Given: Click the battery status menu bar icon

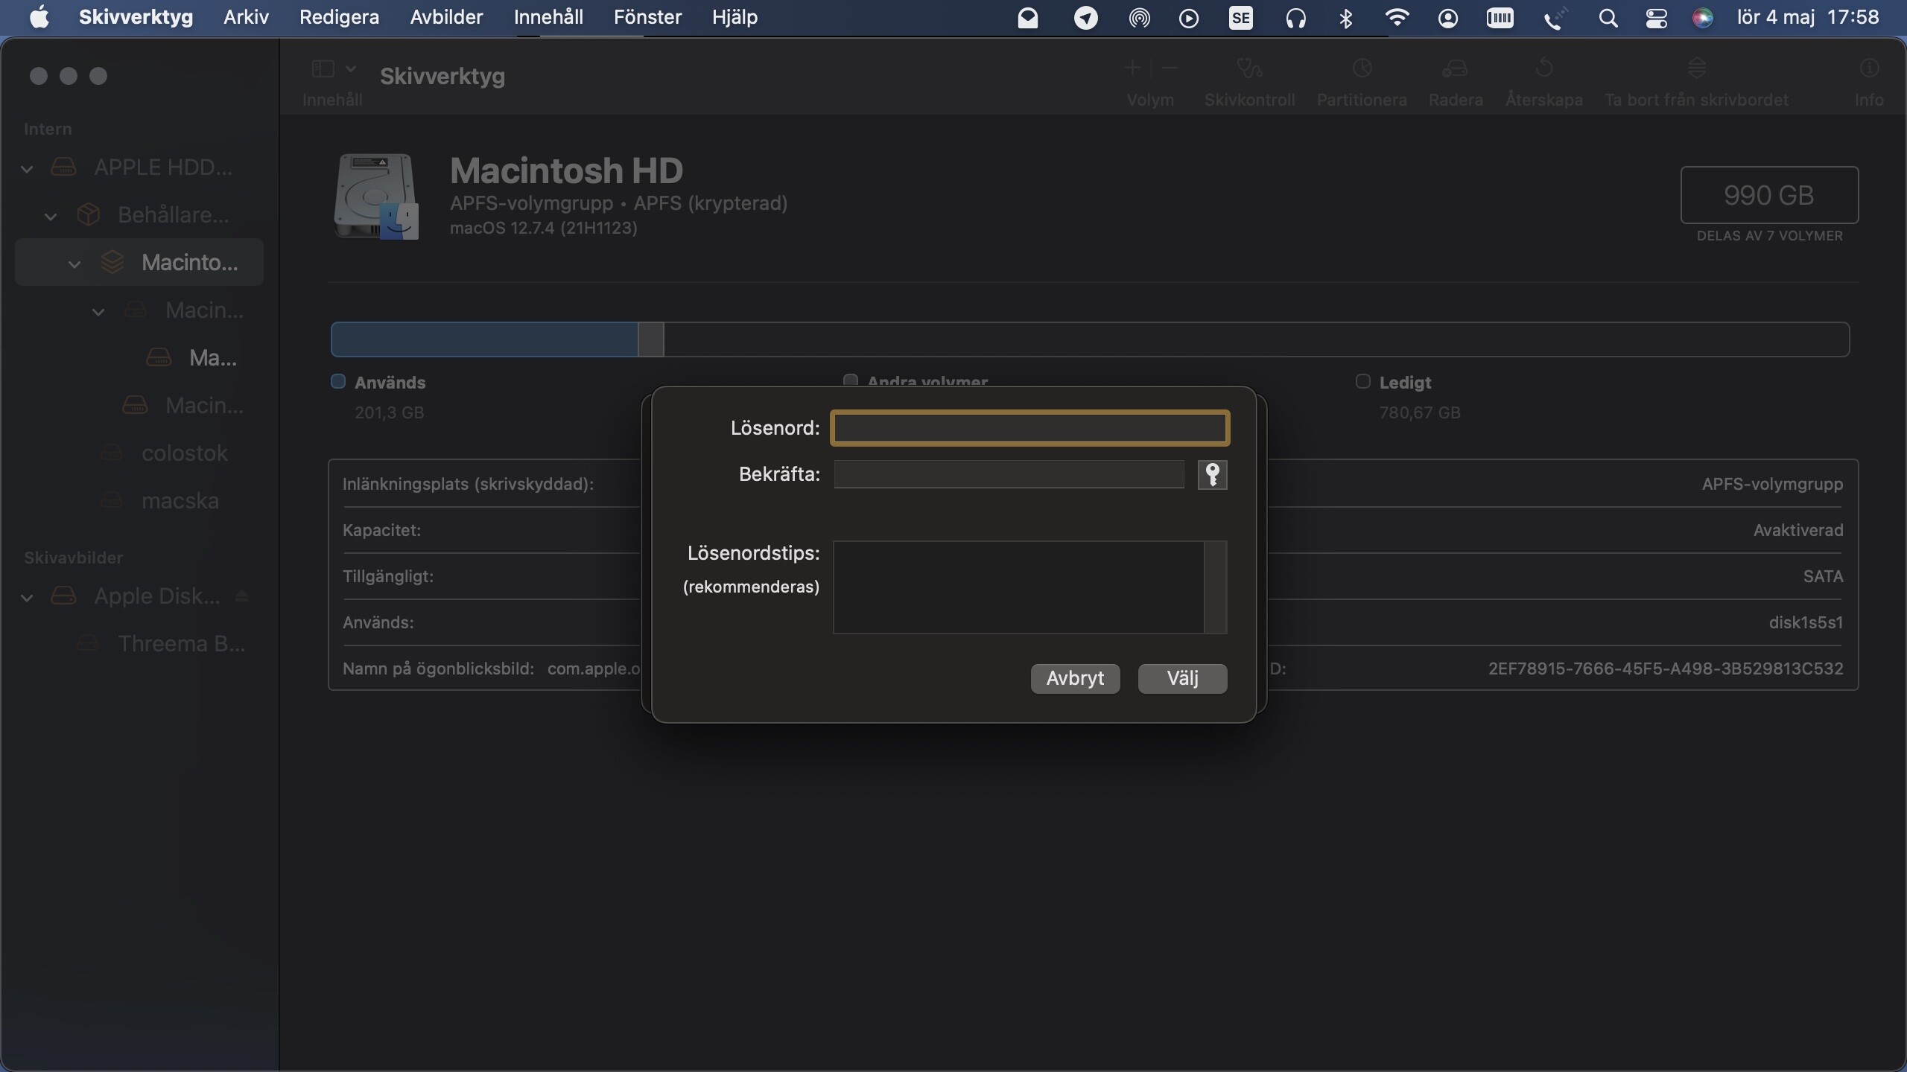Looking at the screenshot, I should [x=1500, y=18].
